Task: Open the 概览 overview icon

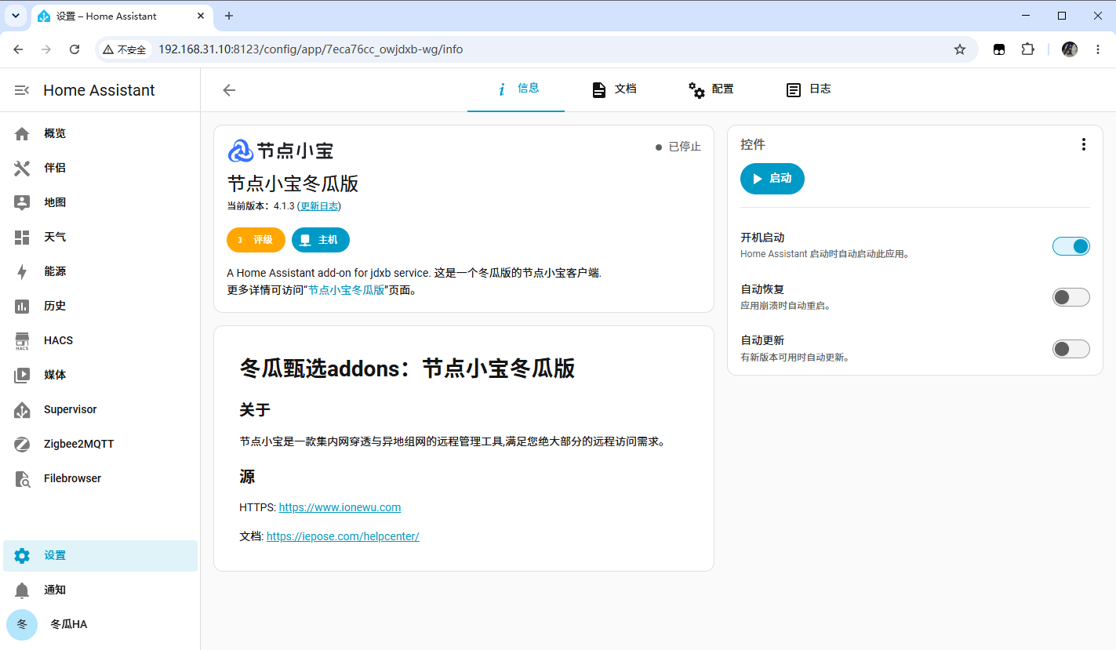Action: (x=22, y=133)
